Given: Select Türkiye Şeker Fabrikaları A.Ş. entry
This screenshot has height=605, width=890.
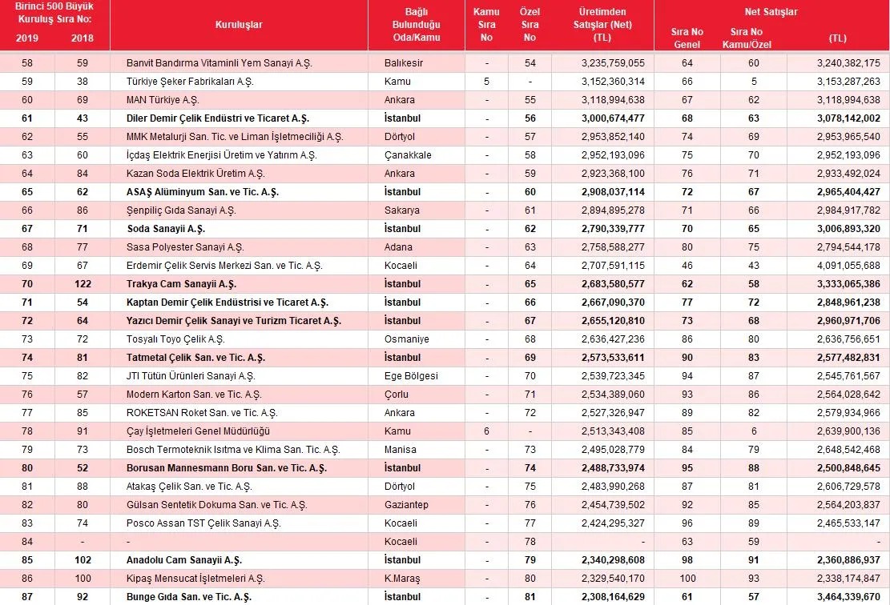Looking at the screenshot, I should (190, 82).
